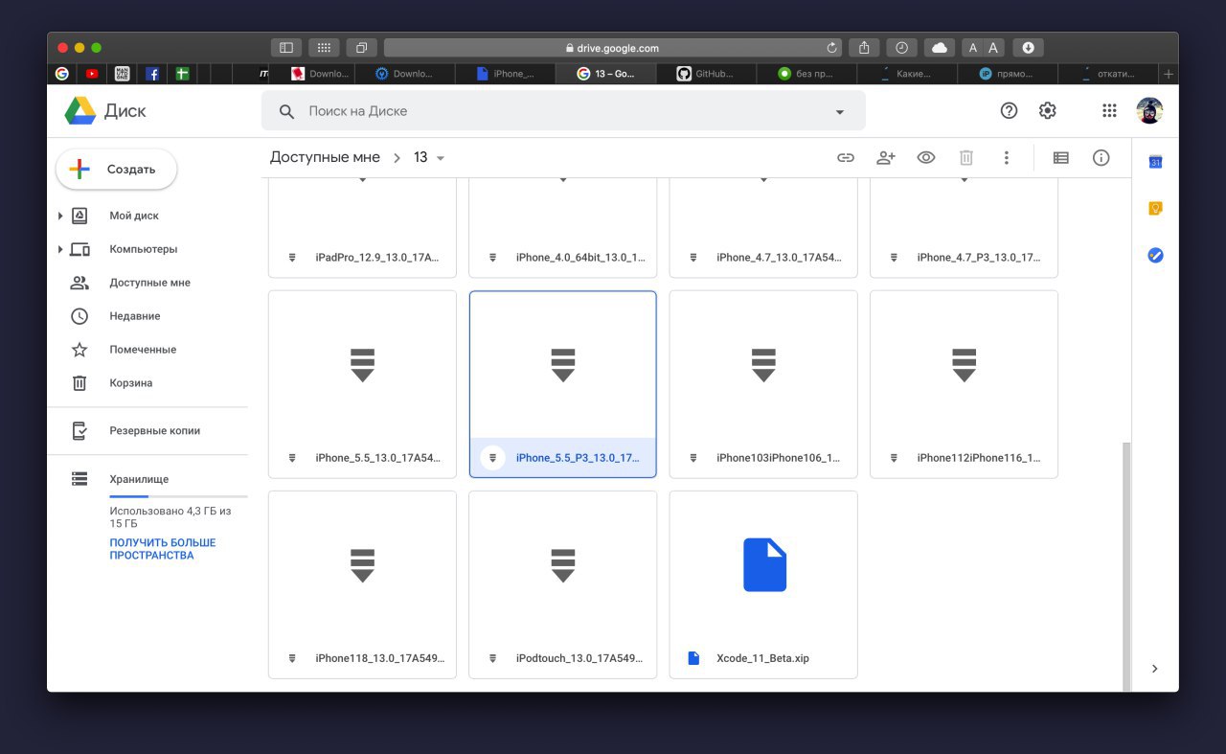The height and width of the screenshot is (754, 1226).
Task: Switch to list view layout
Action: click(x=1061, y=158)
